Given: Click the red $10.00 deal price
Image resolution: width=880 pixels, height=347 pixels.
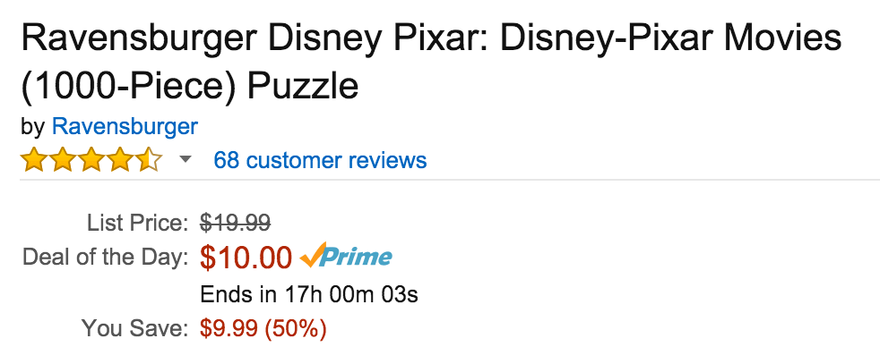Looking at the screenshot, I should [246, 258].
